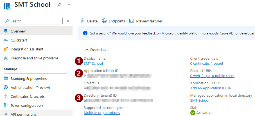Click Add an Application ID URI link
This screenshot has width=255, height=116.
coord(211,88)
